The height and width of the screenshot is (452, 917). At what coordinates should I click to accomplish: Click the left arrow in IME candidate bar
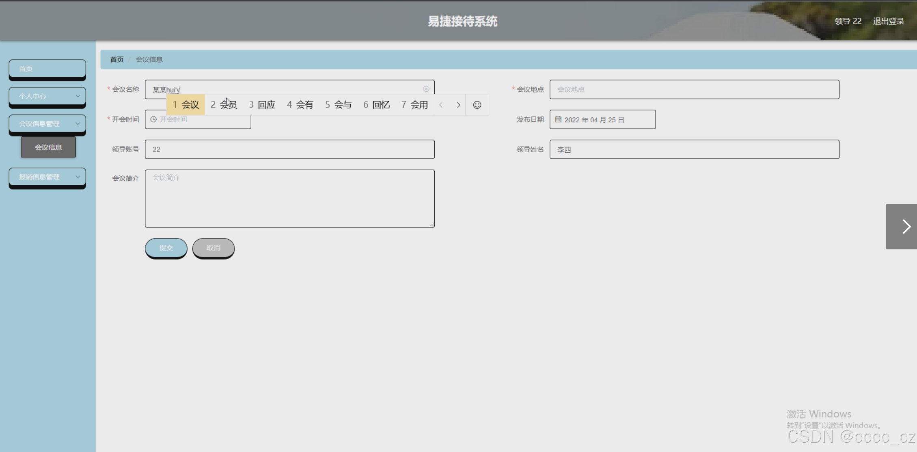(441, 105)
